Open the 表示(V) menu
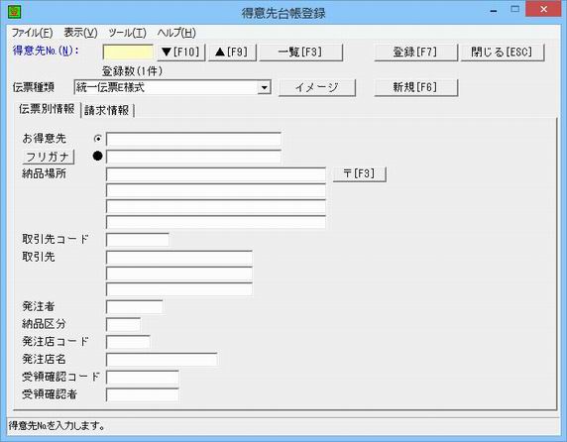This screenshot has width=567, height=442. (x=80, y=33)
